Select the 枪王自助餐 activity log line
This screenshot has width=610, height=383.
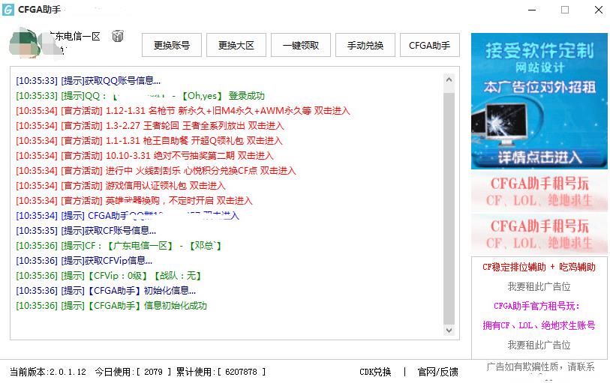pos(149,141)
